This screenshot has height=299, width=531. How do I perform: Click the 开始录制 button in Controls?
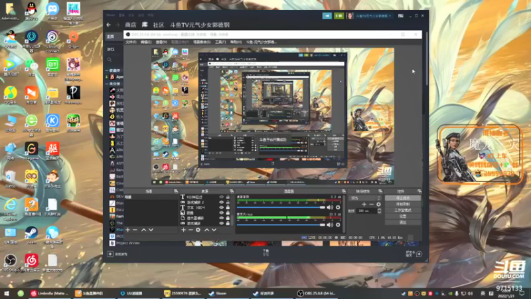pyautogui.click(x=403, y=204)
